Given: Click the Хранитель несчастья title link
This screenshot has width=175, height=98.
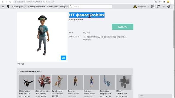Looking at the screenshot, I should pyautogui.click(x=25, y=92).
